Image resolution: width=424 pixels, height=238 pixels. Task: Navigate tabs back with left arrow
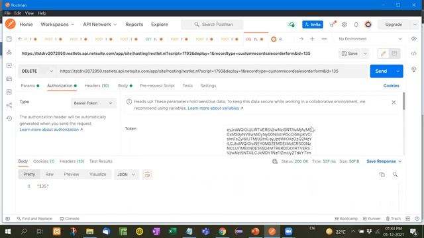(x=20, y=39)
